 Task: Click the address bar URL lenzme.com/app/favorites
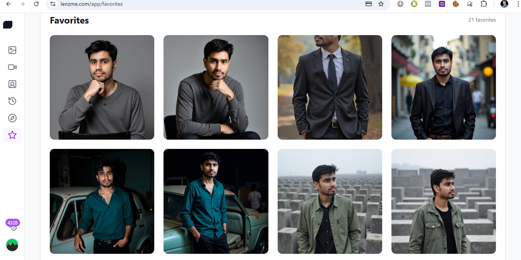(92, 4)
